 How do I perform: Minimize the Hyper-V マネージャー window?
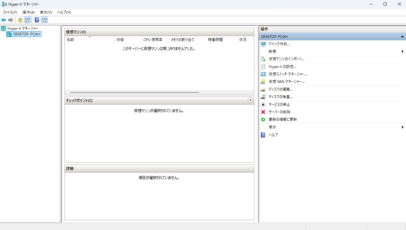click(x=371, y=4)
